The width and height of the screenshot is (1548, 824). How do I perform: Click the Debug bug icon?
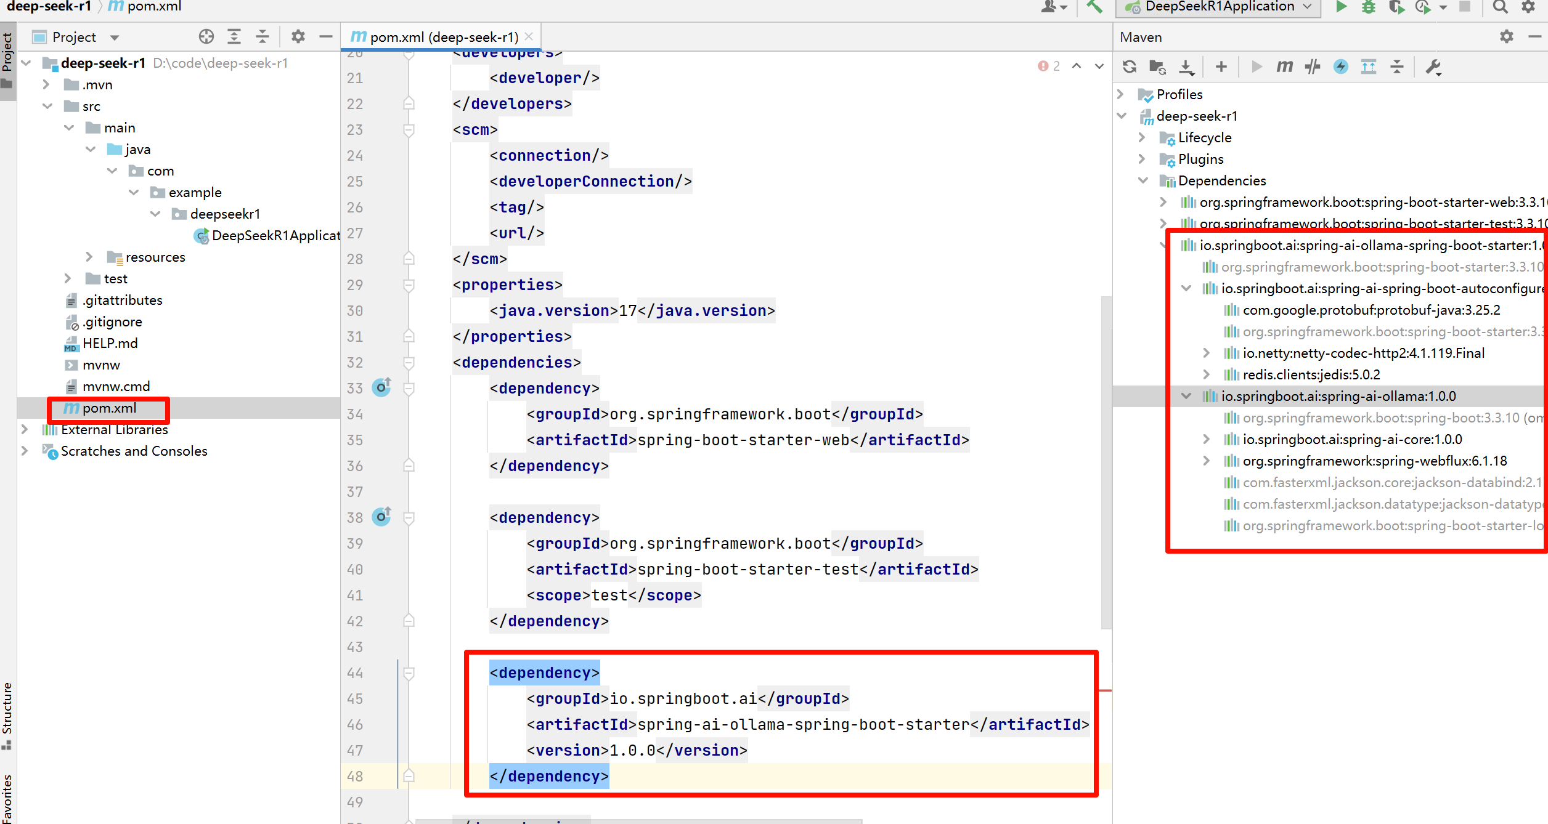(x=1368, y=7)
